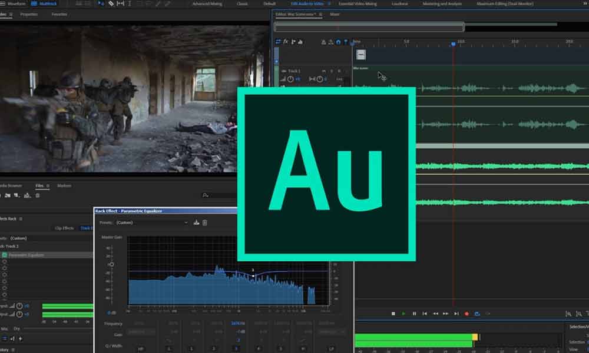Switch to the Markers tab

(x=64, y=186)
